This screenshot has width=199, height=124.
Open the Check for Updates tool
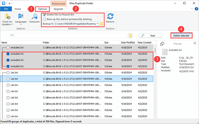click(7, 19)
